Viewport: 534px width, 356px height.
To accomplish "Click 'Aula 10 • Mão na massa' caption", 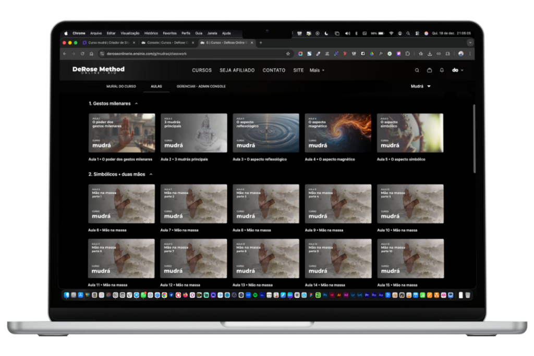I will 397,230.
